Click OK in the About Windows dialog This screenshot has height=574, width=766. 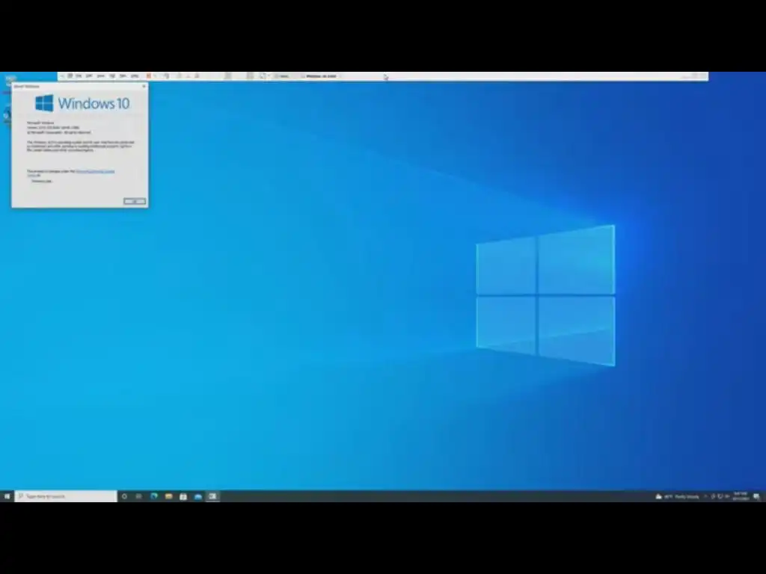pyautogui.click(x=135, y=201)
